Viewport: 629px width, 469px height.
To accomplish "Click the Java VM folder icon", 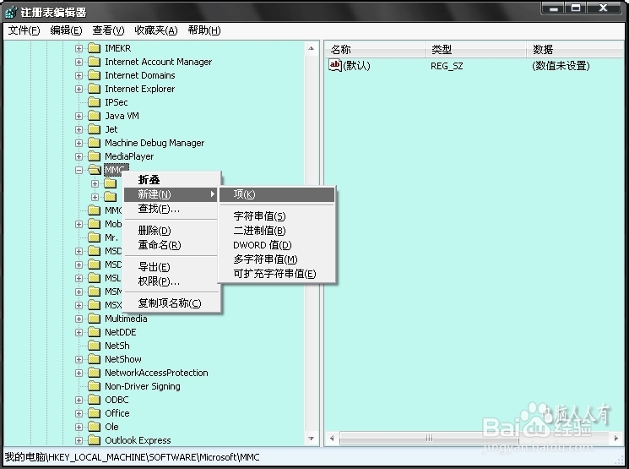I will (x=95, y=116).
